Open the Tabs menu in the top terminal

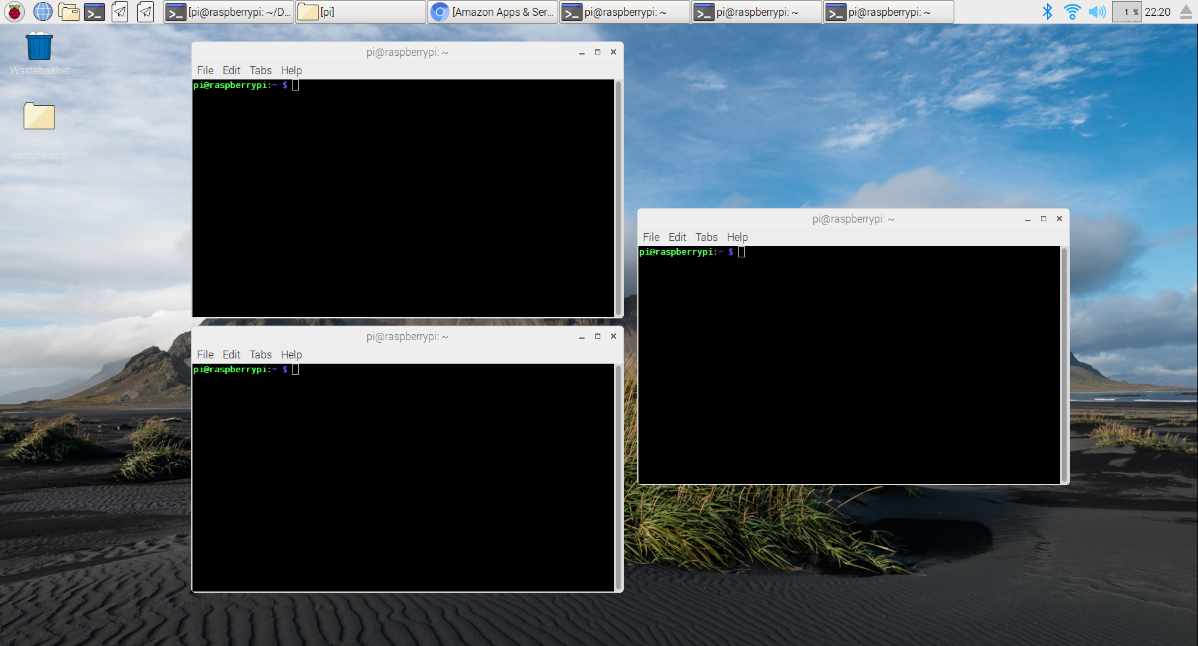(x=260, y=70)
